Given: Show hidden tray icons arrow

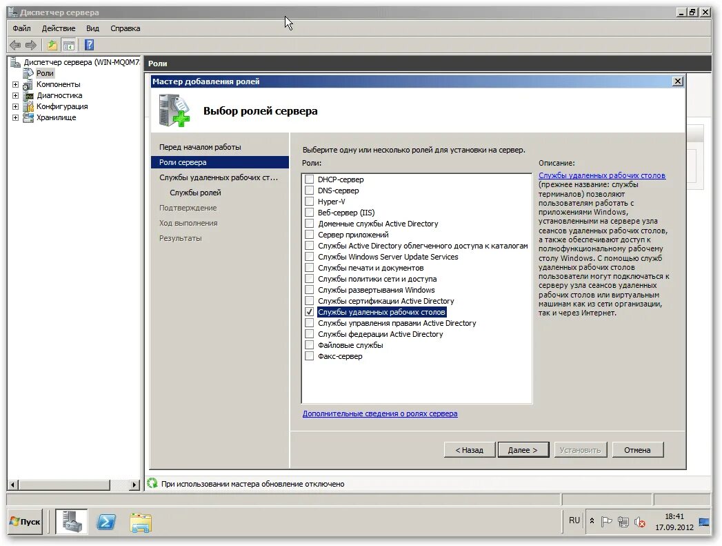Looking at the screenshot, I should pyautogui.click(x=592, y=521).
